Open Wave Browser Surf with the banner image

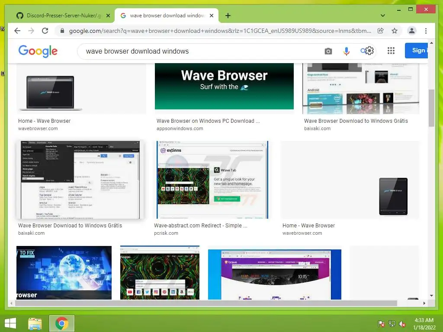click(224, 86)
